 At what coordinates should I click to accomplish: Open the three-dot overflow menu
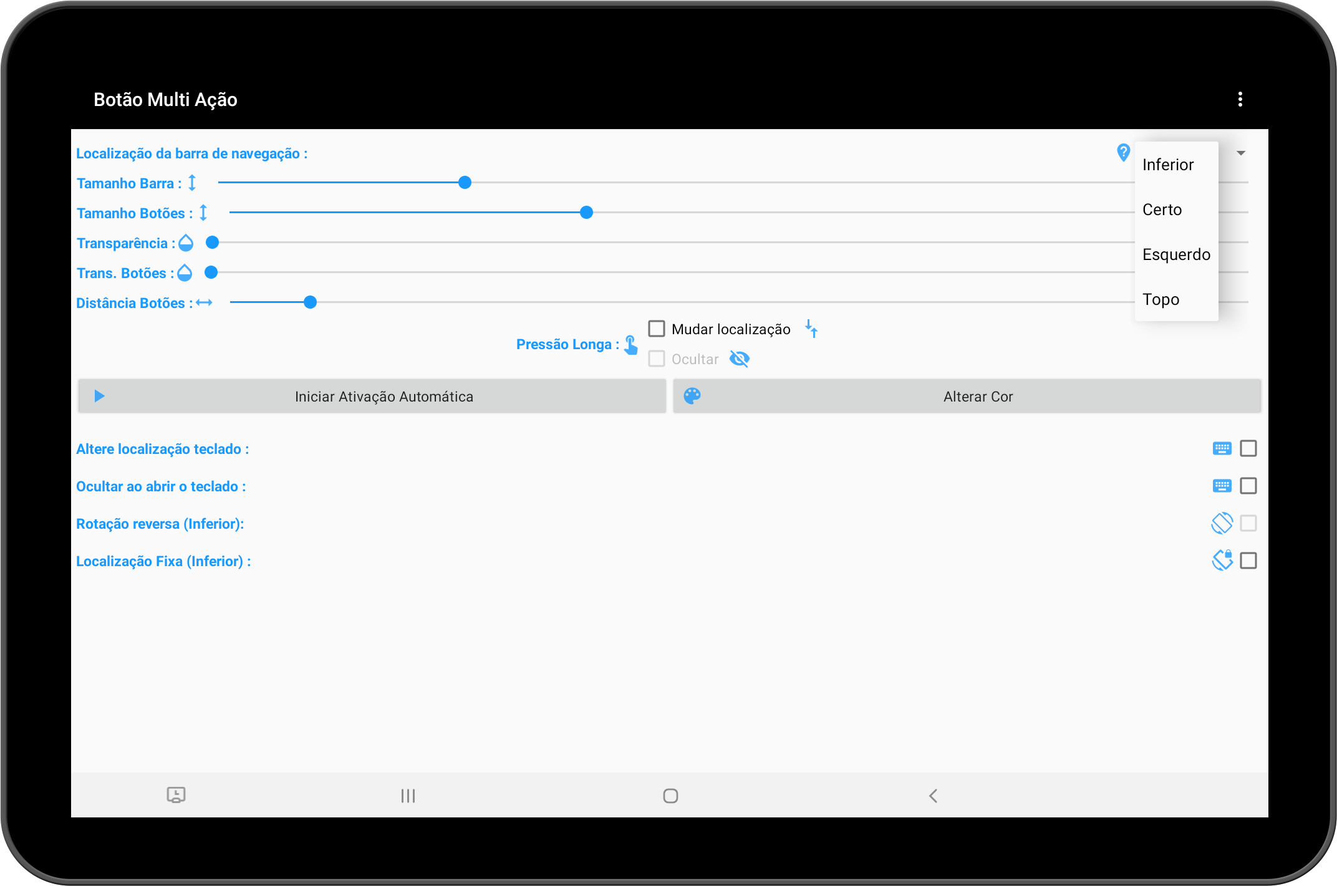1240,99
